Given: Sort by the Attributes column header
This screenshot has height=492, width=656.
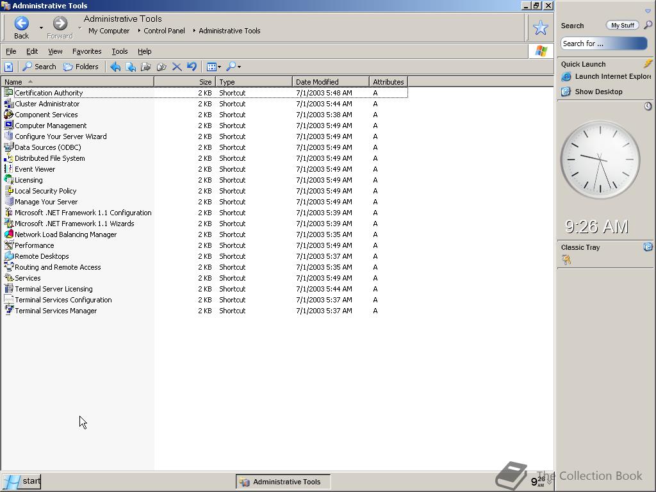Looking at the screenshot, I should [x=389, y=81].
